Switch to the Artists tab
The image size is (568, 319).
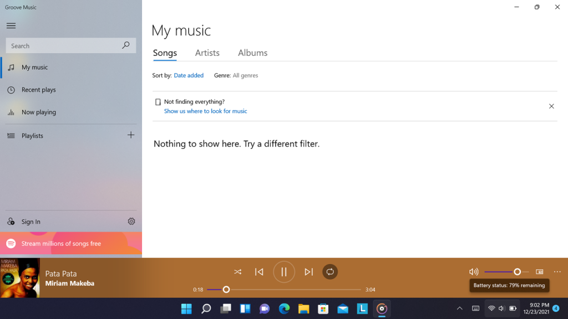[207, 53]
